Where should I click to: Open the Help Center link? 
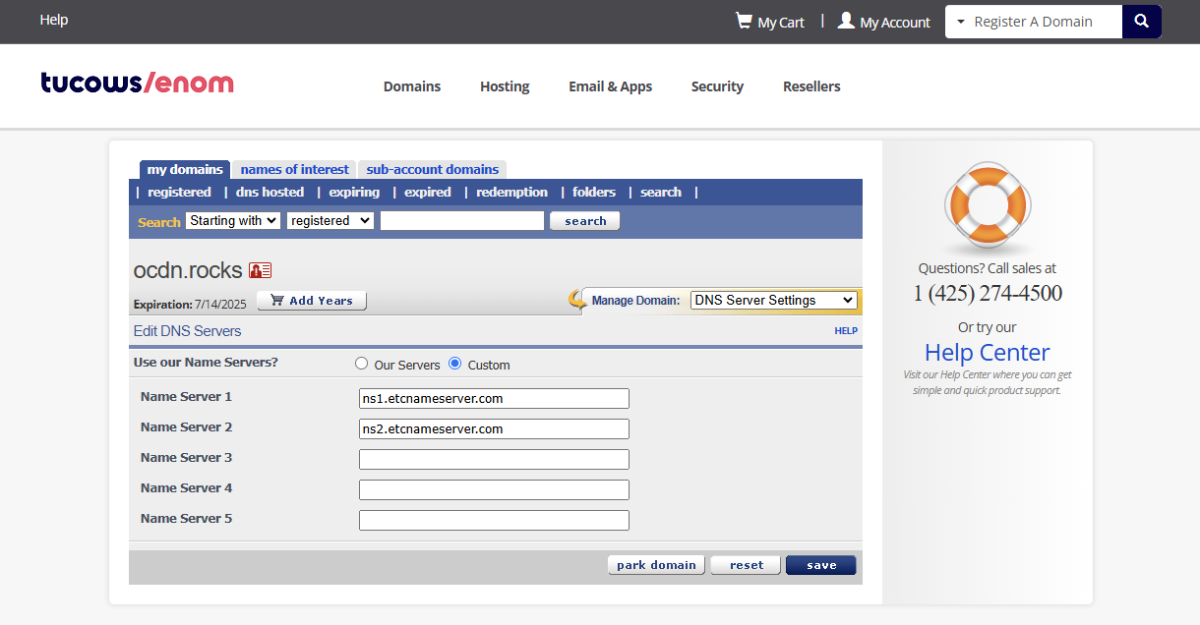click(x=987, y=353)
